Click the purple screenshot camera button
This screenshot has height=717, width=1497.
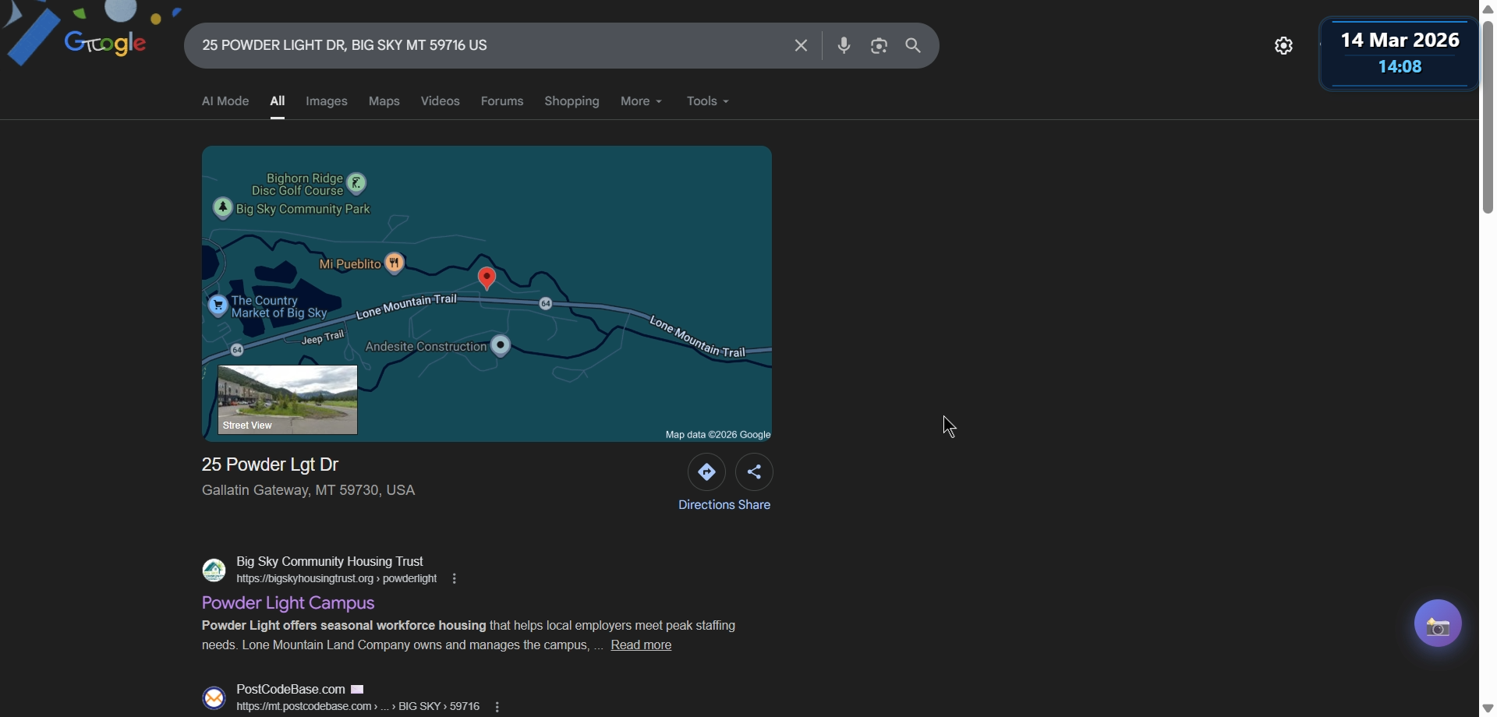pyautogui.click(x=1438, y=623)
